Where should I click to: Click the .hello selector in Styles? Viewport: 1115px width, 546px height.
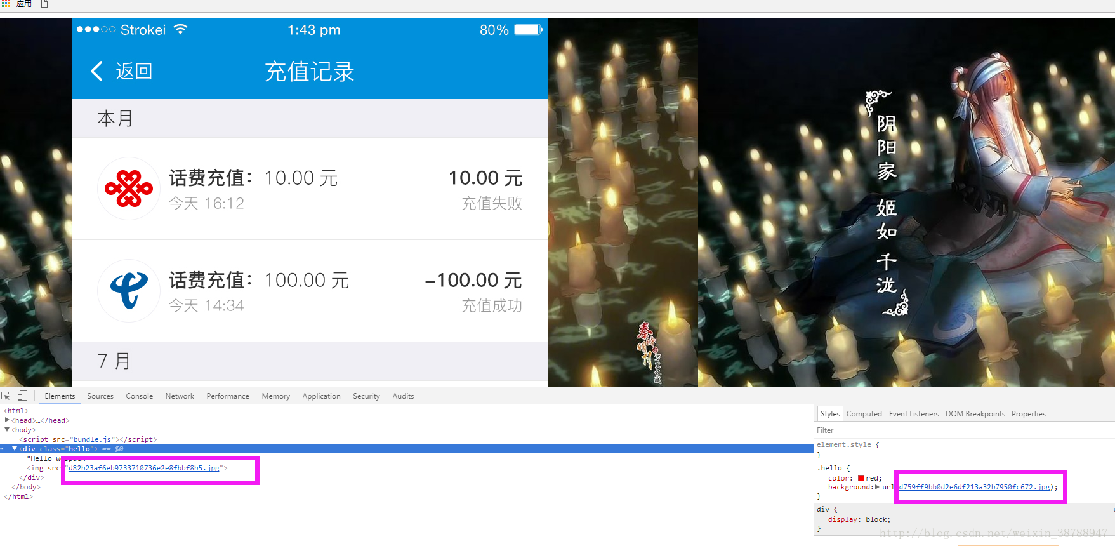(829, 468)
